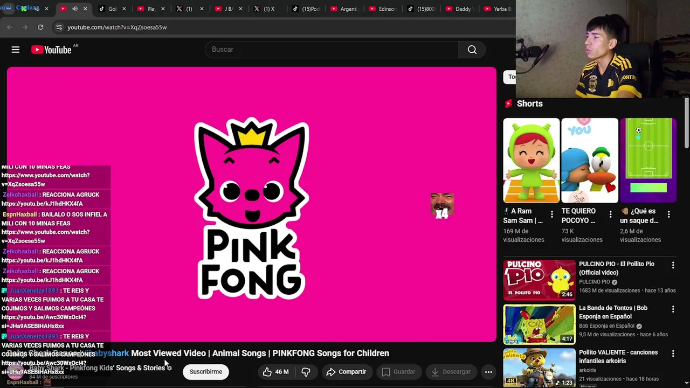
Task: Focus the Buscar search field
Action: (332, 50)
